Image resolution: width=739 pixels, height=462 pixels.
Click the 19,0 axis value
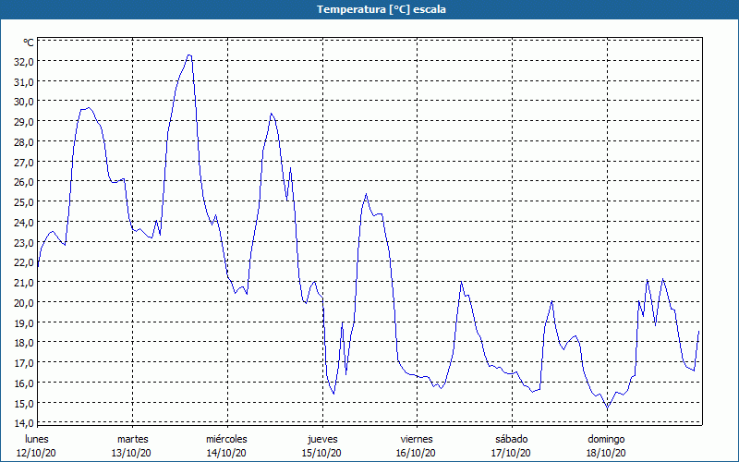pyautogui.click(x=25, y=322)
